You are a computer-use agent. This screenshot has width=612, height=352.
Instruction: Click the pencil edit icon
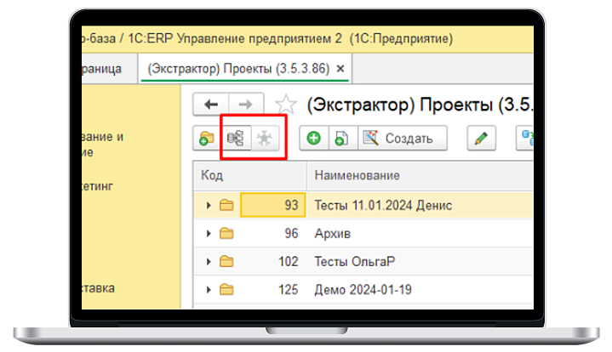481,138
